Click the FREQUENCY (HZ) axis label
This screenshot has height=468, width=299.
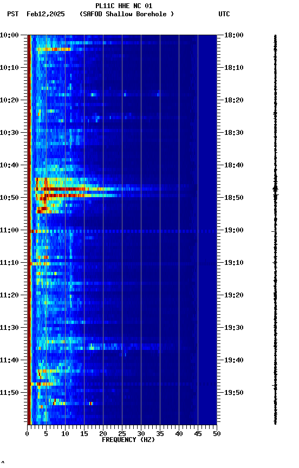(x=128, y=440)
